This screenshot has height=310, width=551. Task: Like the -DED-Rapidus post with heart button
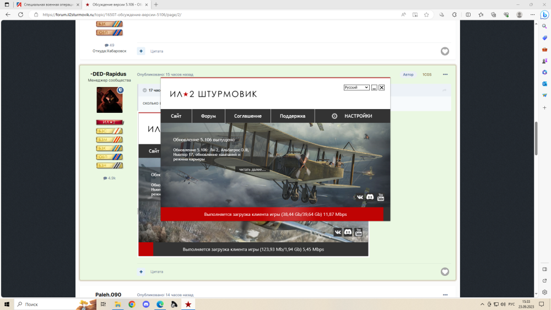445,271
